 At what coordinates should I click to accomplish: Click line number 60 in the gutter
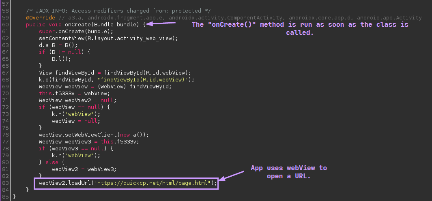[x=6, y=24]
